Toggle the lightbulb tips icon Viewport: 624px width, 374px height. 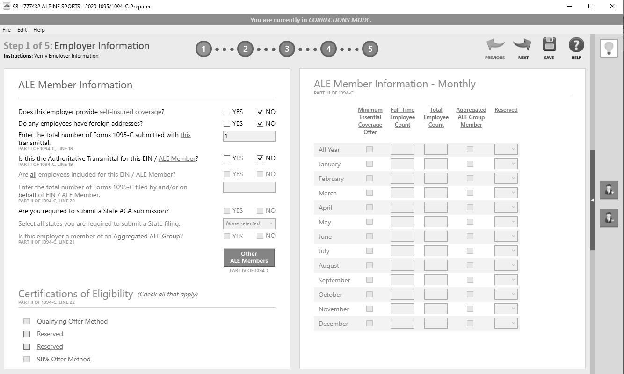point(609,49)
